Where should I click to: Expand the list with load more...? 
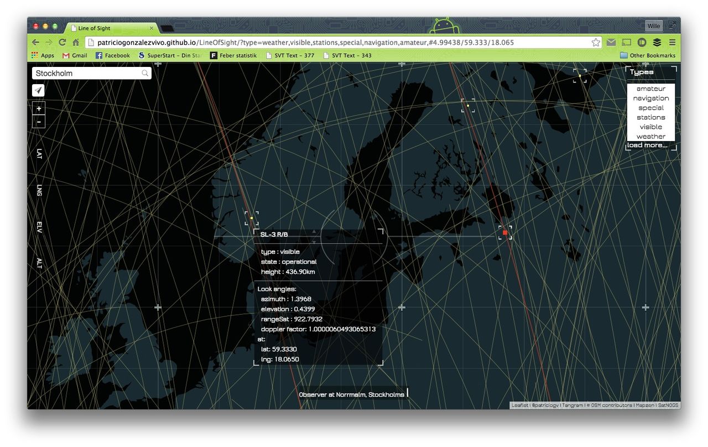(x=647, y=145)
